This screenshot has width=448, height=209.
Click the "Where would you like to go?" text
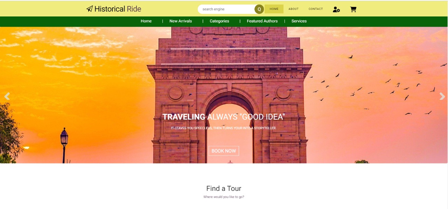[x=224, y=197]
